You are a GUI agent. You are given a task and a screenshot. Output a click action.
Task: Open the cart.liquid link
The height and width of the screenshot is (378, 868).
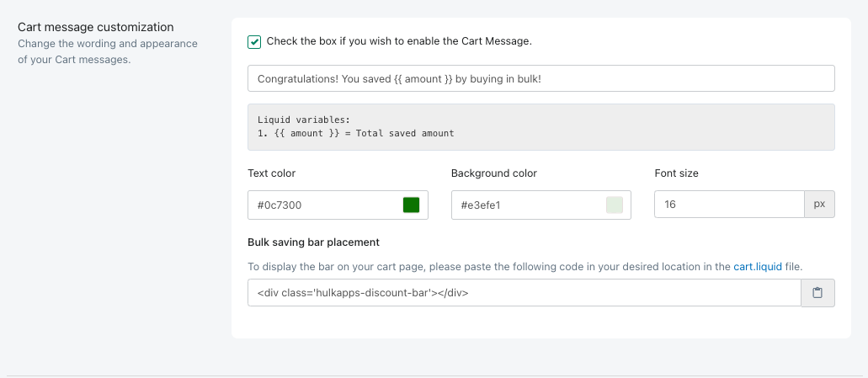tap(757, 267)
